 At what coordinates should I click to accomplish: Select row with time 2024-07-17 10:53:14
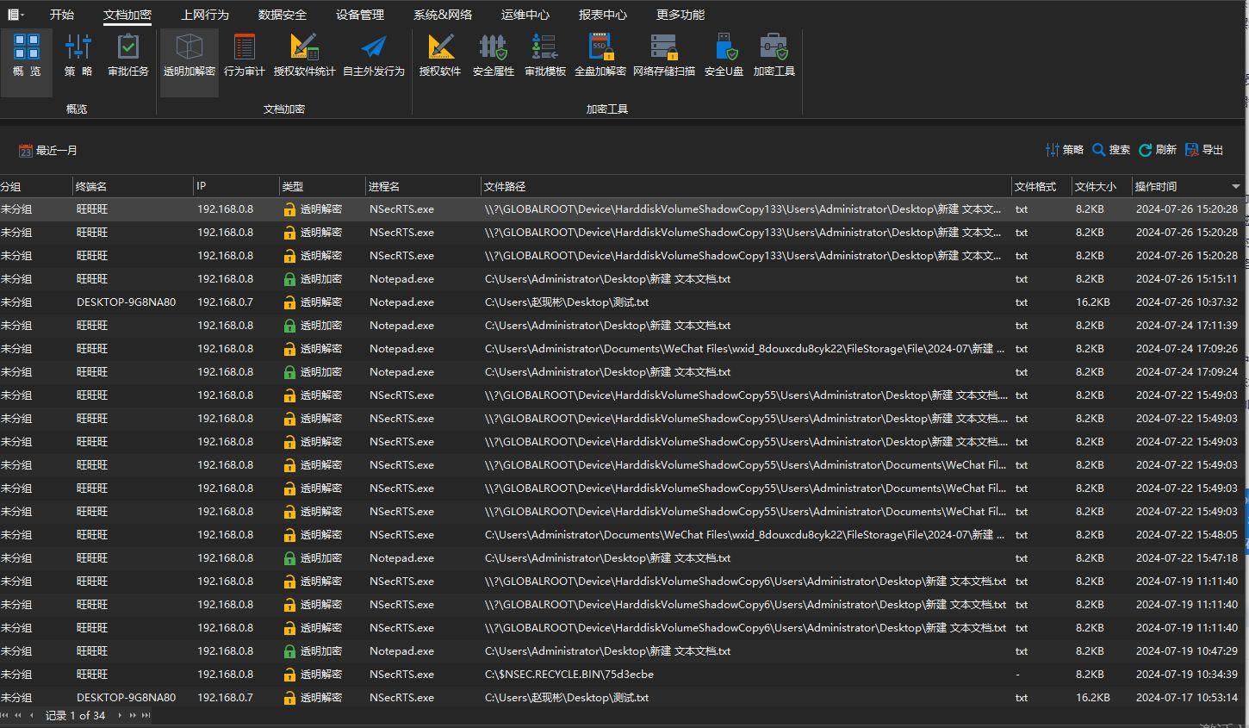tap(620, 698)
